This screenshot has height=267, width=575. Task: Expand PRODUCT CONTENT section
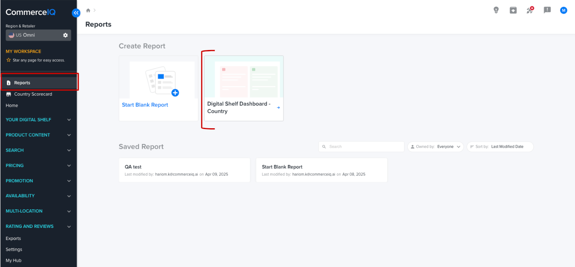(38, 135)
